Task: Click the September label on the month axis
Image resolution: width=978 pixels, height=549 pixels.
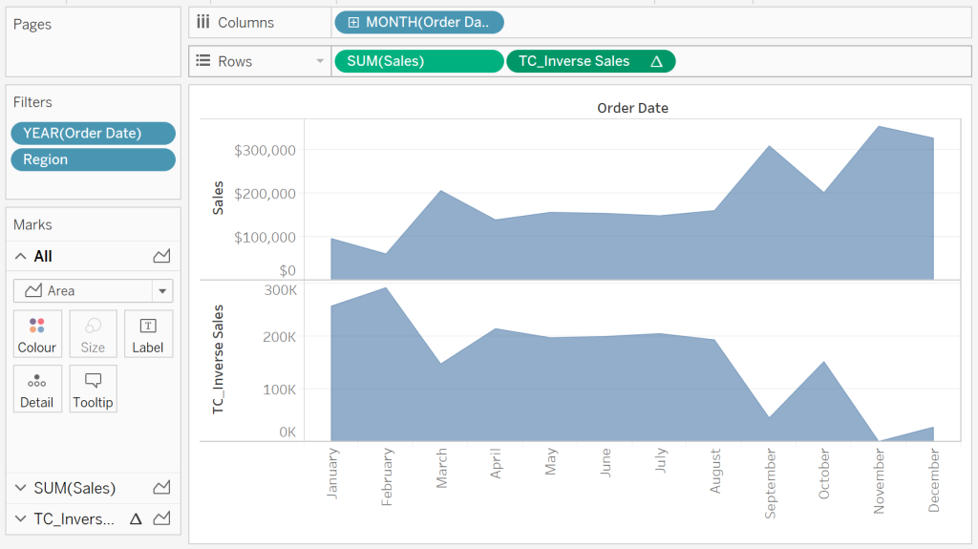Action: coord(770,483)
